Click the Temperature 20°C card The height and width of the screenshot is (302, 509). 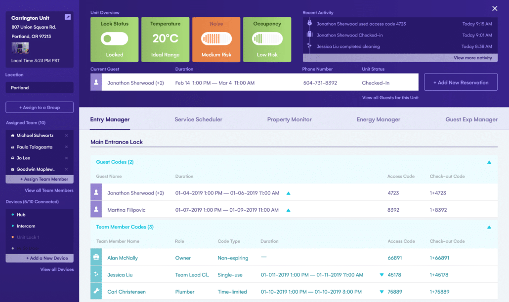(165, 39)
